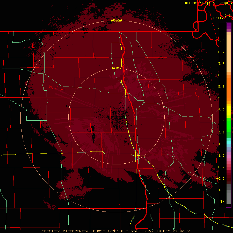233x233 pixels.
Task: Click the DKD label above the color scale
Action: coord(228,16)
